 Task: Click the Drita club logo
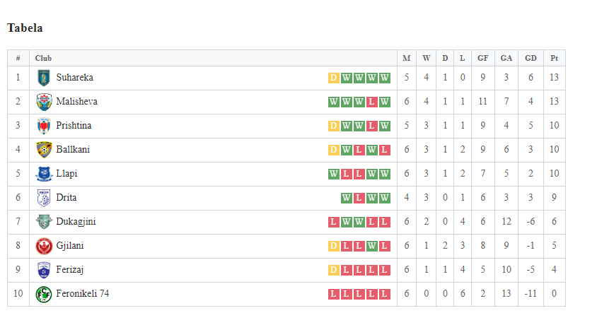point(44,198)
